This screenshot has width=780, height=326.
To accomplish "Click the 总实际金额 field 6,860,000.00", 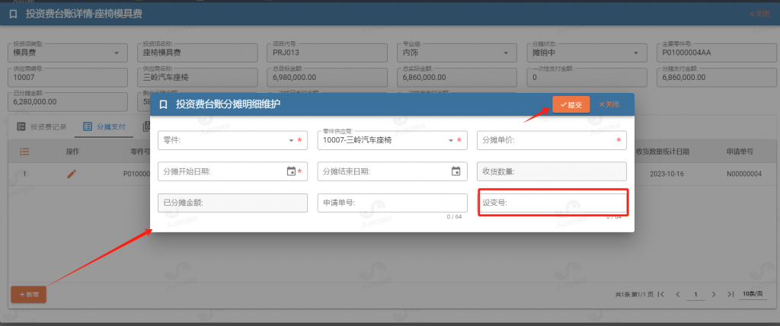I will [x=457, y=77].
